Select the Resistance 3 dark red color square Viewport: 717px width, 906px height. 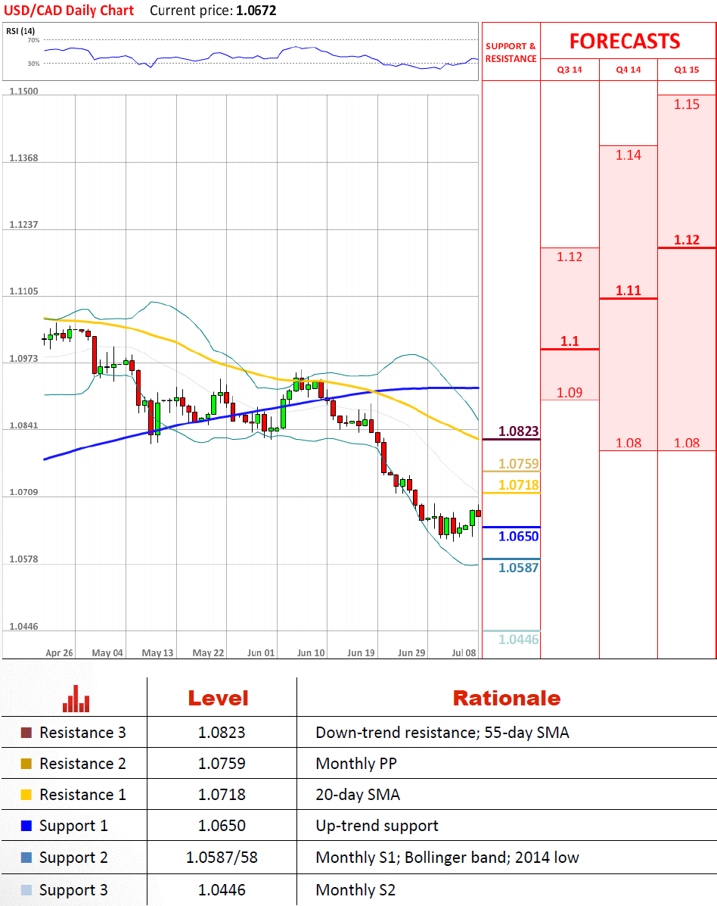coord(26,733)
